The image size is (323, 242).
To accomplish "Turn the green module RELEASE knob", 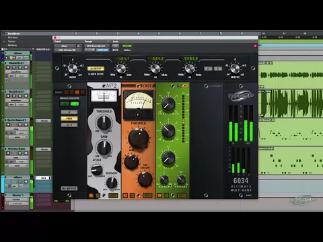I will pyautogui.click(x=181, y=179).
